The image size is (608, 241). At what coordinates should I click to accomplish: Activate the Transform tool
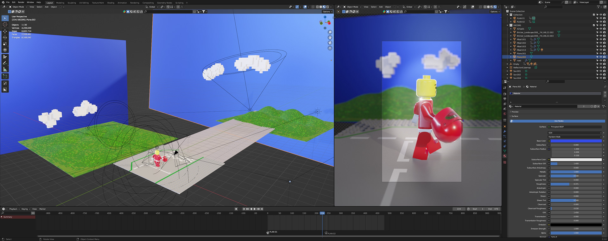tap(5, 50)
